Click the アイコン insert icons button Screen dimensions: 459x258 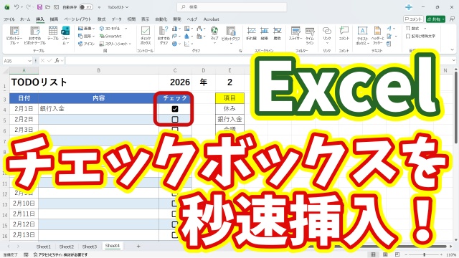[x=86, y=44]
